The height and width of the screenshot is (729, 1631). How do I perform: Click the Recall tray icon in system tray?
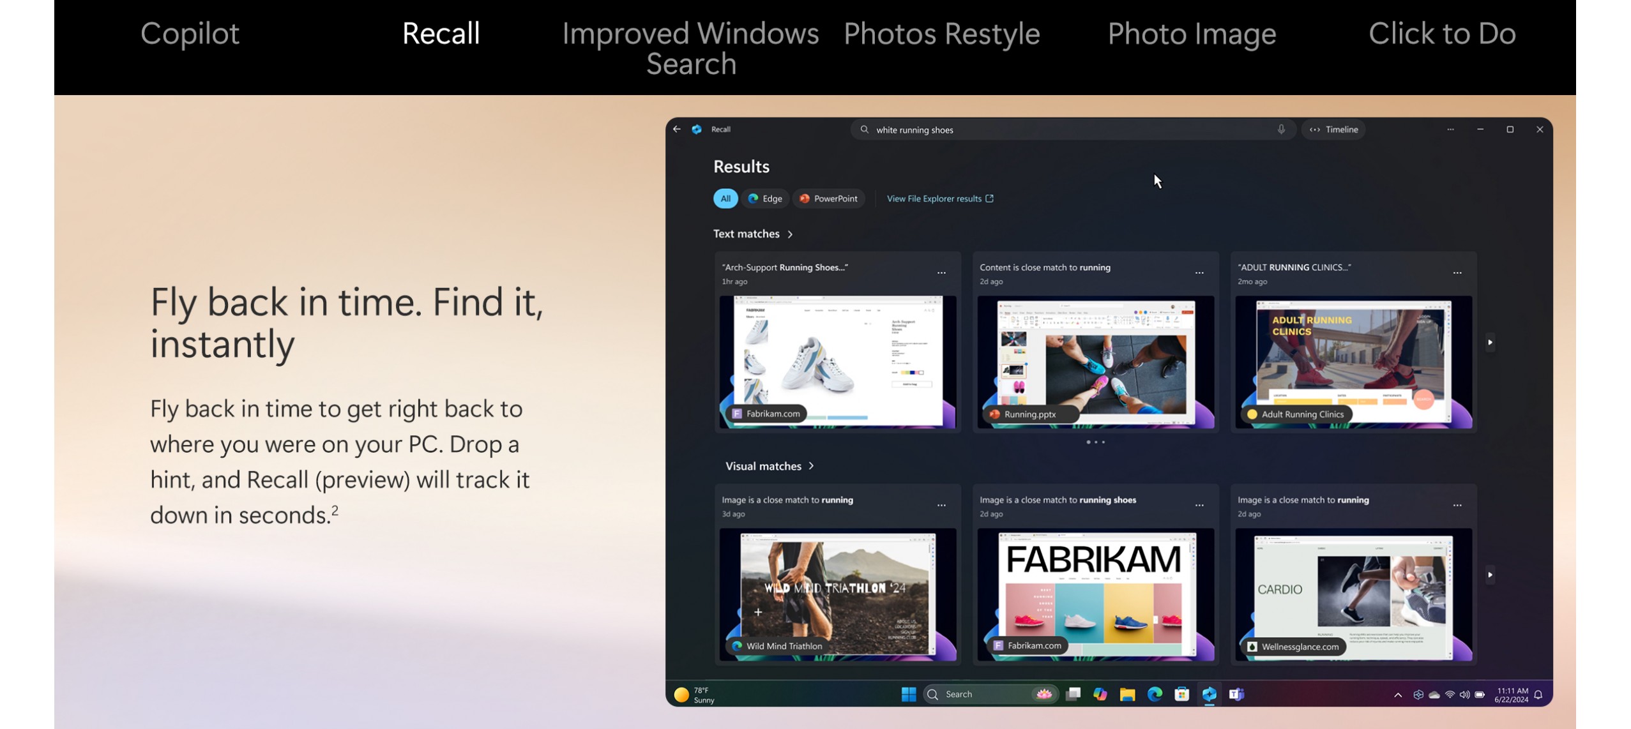(1418, 695)
